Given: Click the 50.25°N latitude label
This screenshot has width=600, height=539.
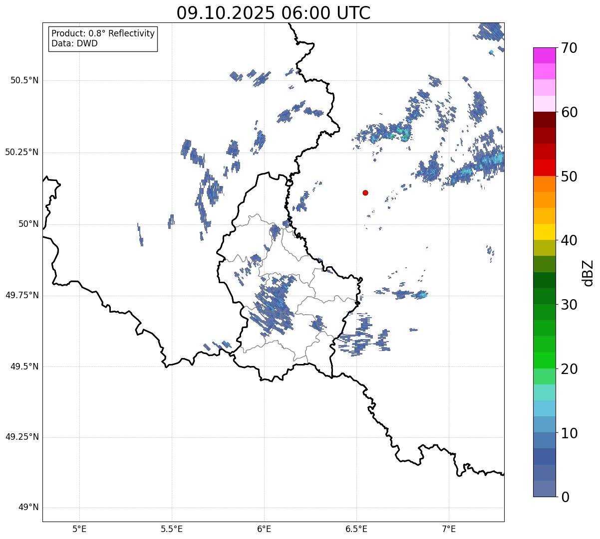Looking at the screenshot, I should pyautogui.click(x=22, y=152).
